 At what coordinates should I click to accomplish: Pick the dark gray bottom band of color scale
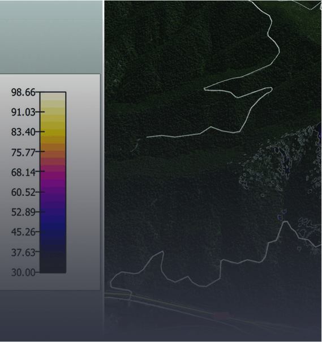click(53, 266)
